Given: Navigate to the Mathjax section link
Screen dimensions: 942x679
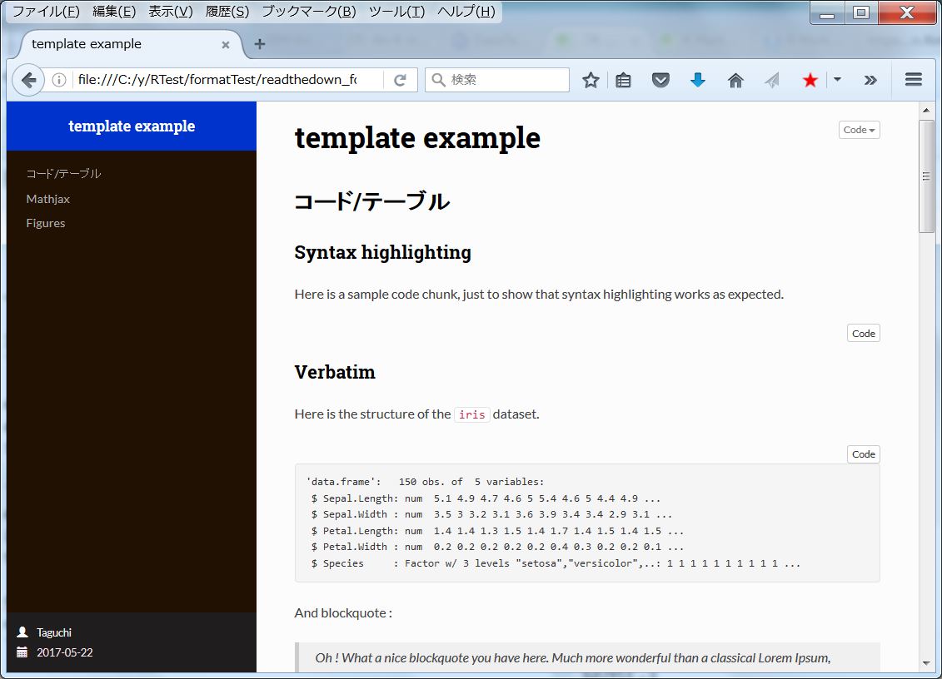Looking at the screenshot, I should coord(47,198).
